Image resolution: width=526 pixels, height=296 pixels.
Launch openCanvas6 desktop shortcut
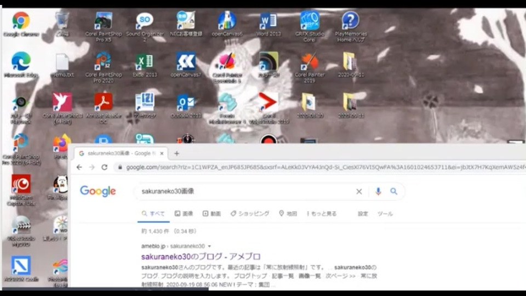227,24
